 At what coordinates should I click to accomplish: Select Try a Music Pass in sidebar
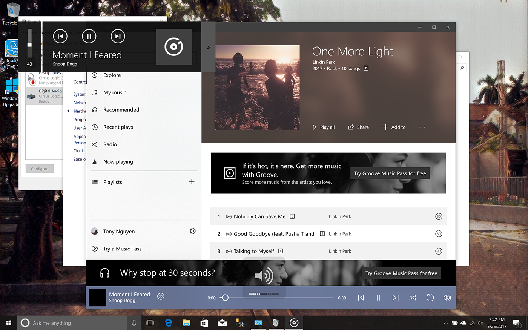pyautogui.click(x=122, y=249)
